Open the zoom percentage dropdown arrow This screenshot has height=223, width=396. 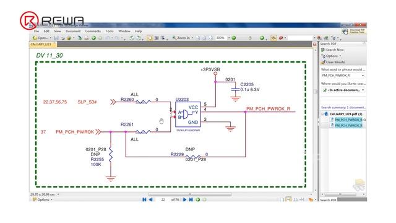[x=229, y=38]
